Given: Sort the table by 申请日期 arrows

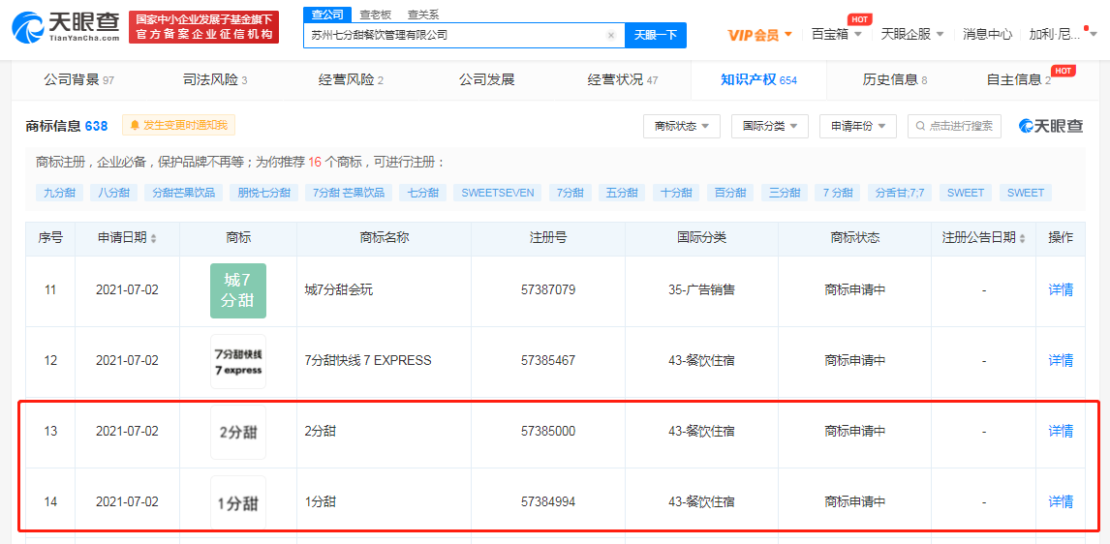Looking at the screenshot, I should (154, 239).
